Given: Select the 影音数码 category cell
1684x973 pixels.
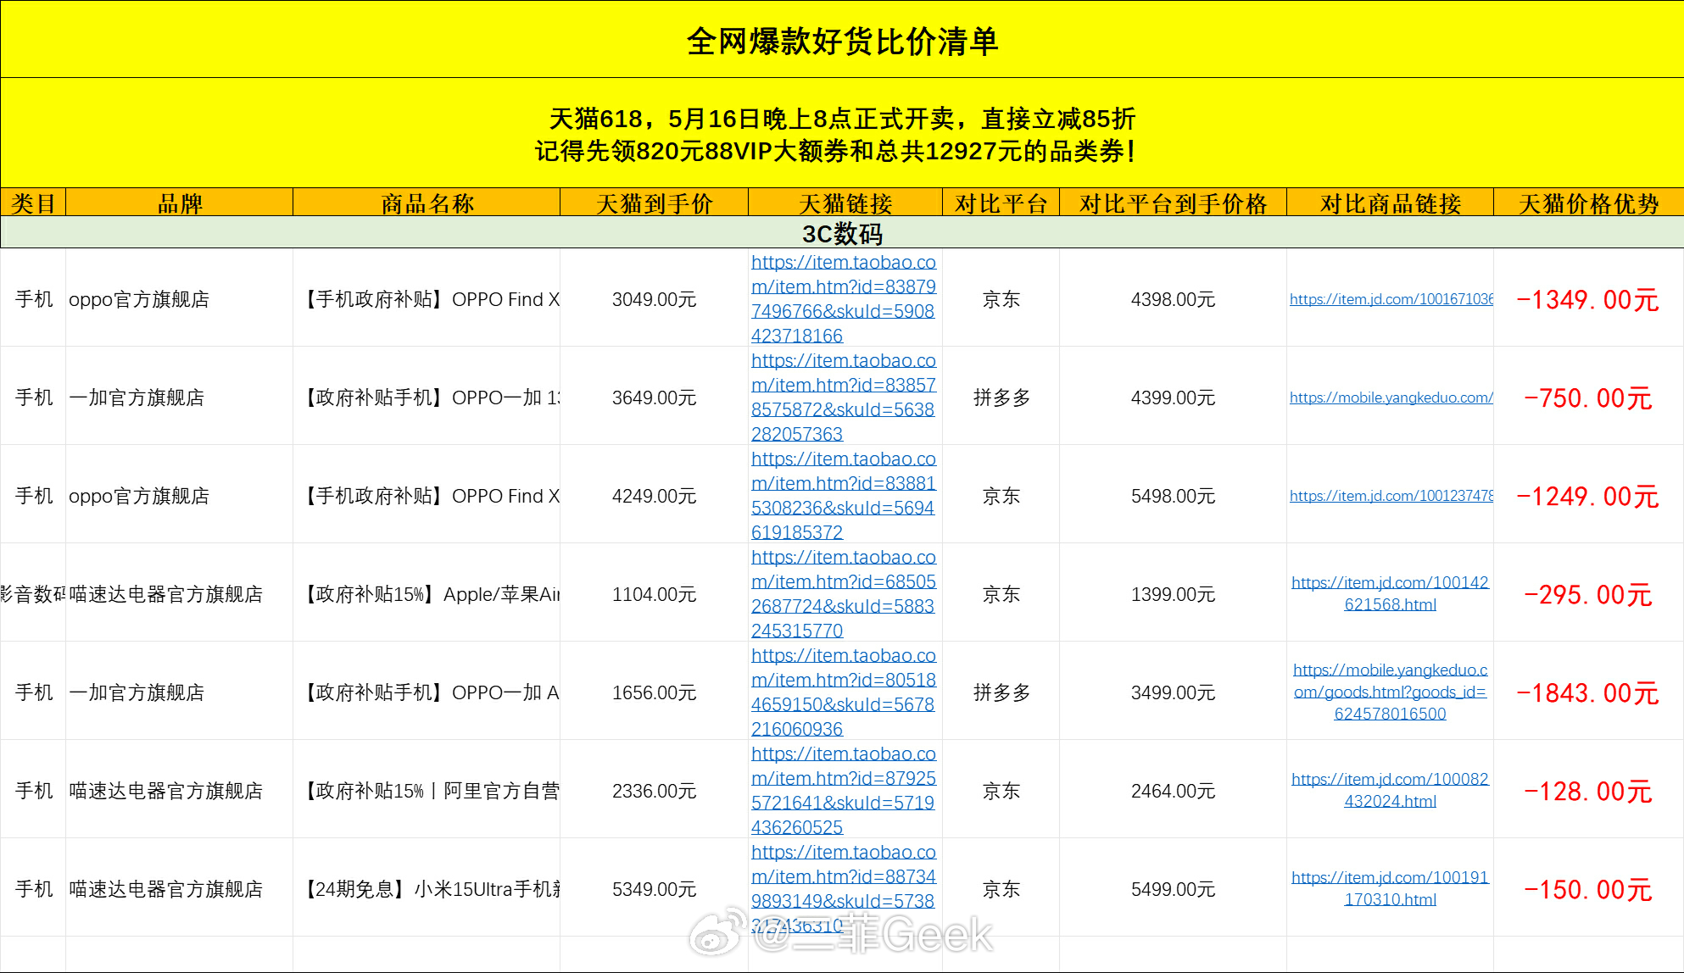Looking at the screenshot, I should tap(33, 594).
